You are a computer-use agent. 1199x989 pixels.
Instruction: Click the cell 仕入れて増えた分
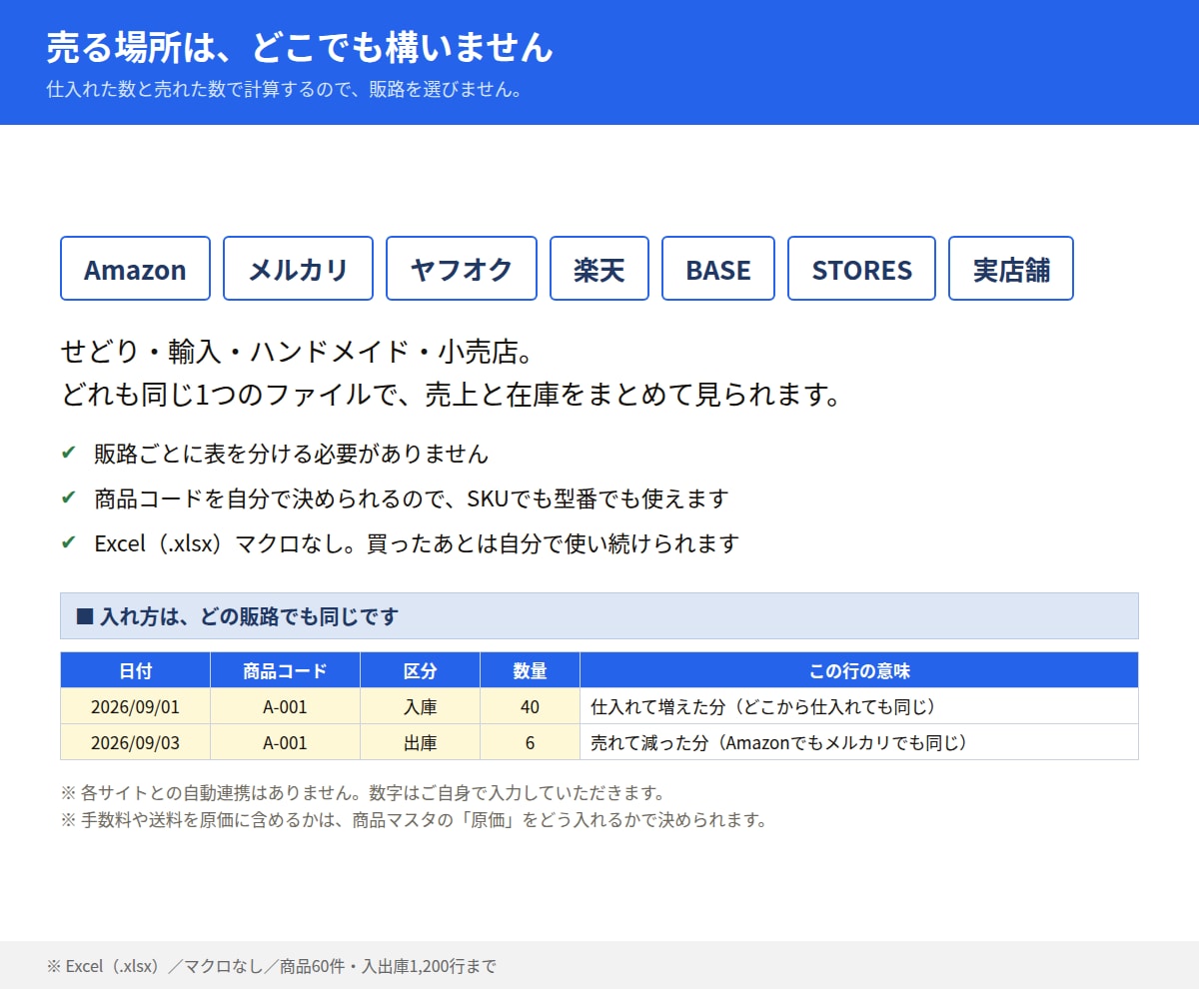pos(859,706)
